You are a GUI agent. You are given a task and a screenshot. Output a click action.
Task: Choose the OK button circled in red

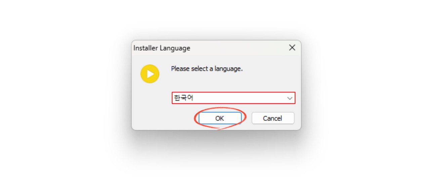[x=220, y=118]
